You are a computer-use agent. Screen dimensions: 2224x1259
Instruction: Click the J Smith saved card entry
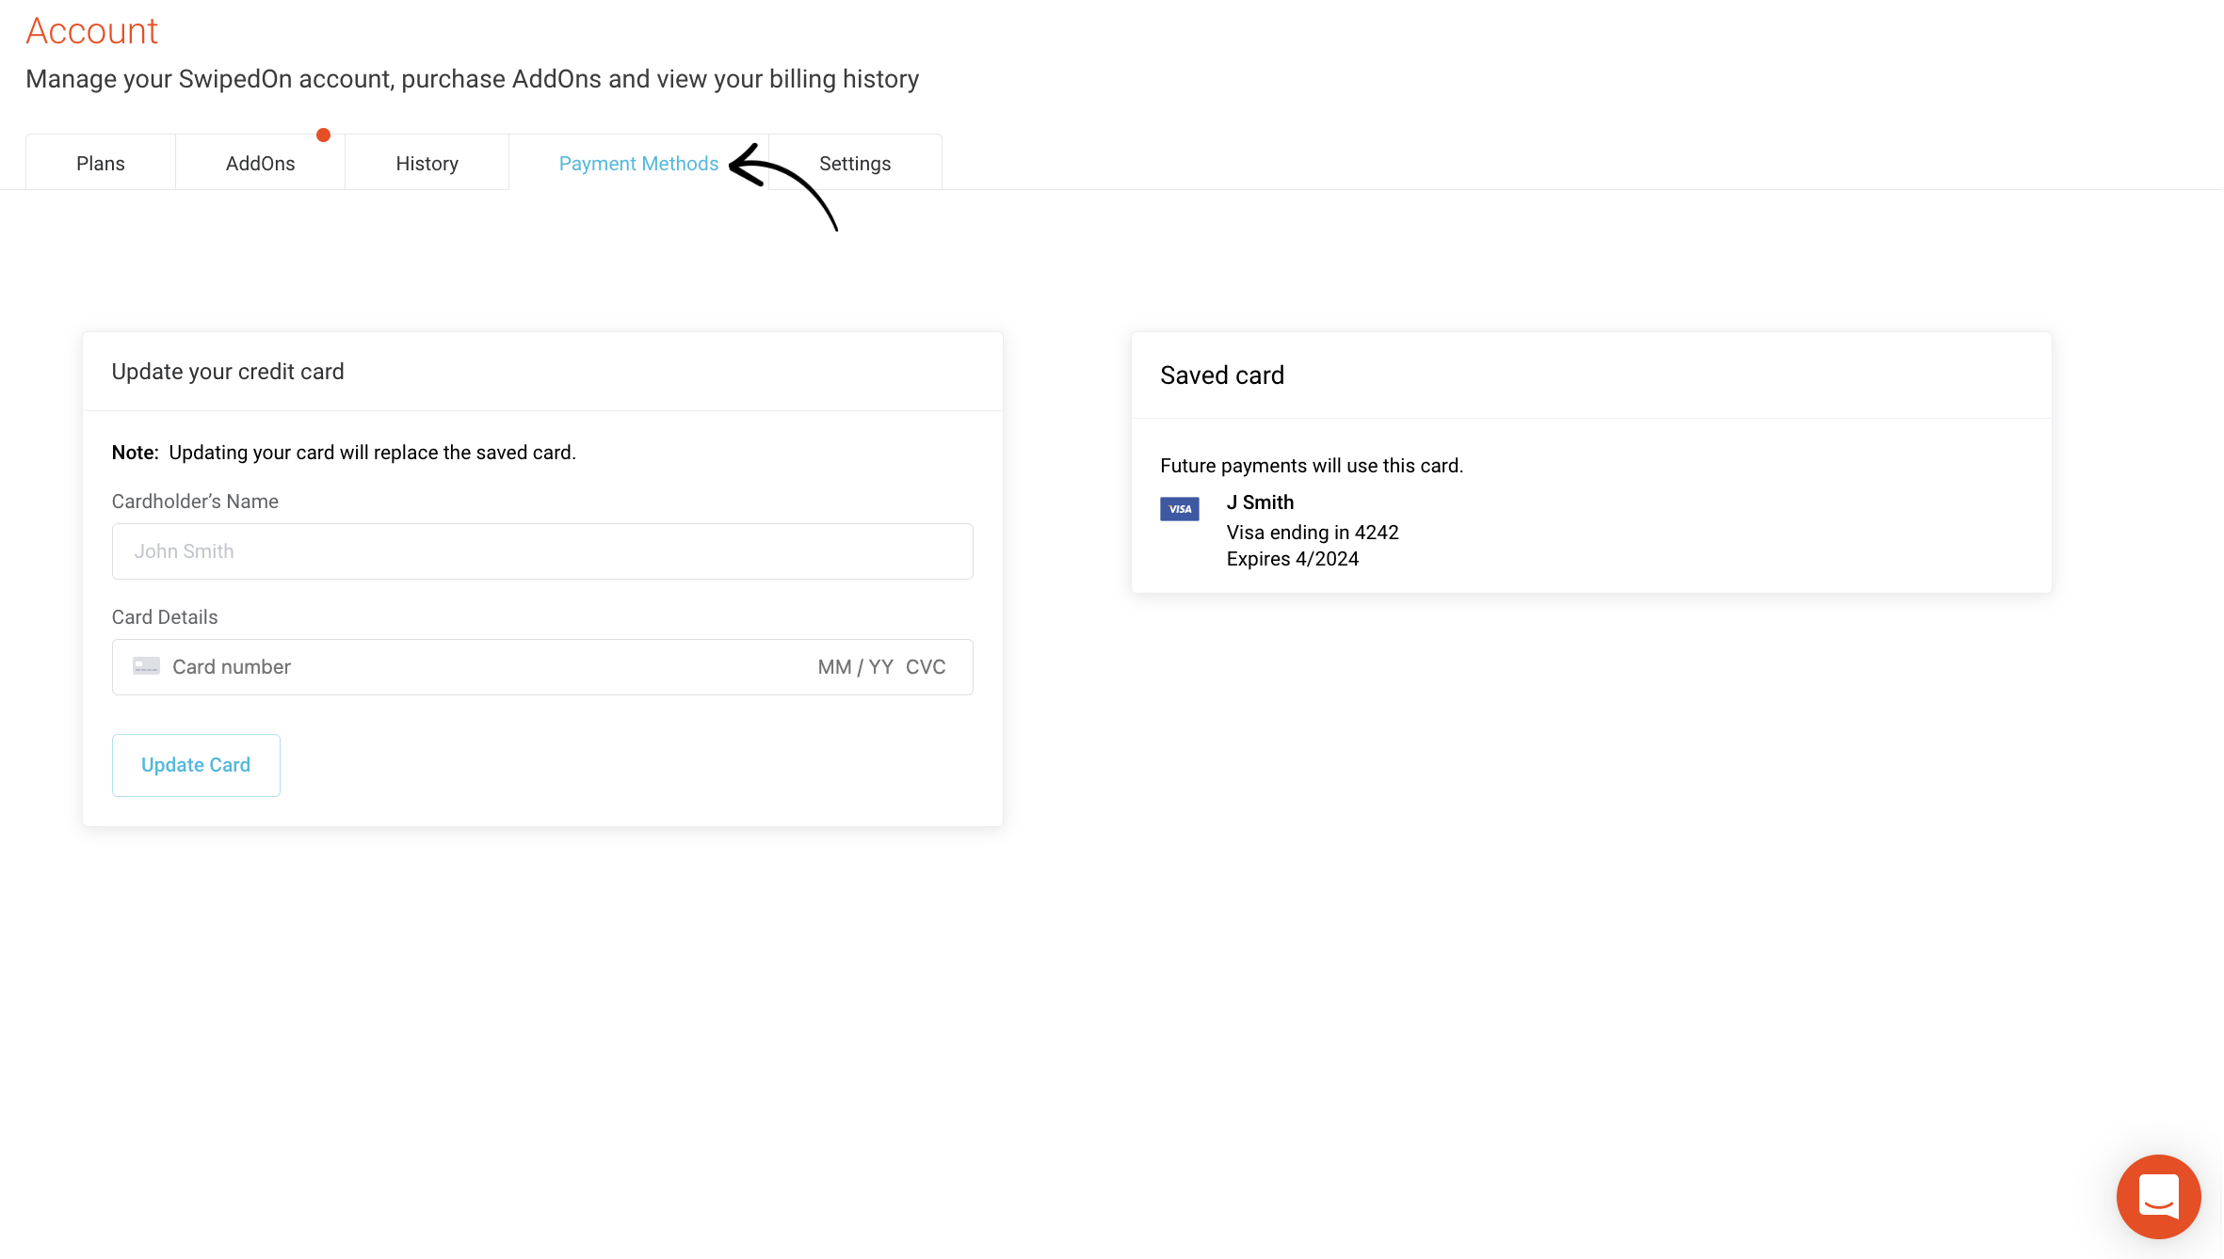tap(1261, 502)
